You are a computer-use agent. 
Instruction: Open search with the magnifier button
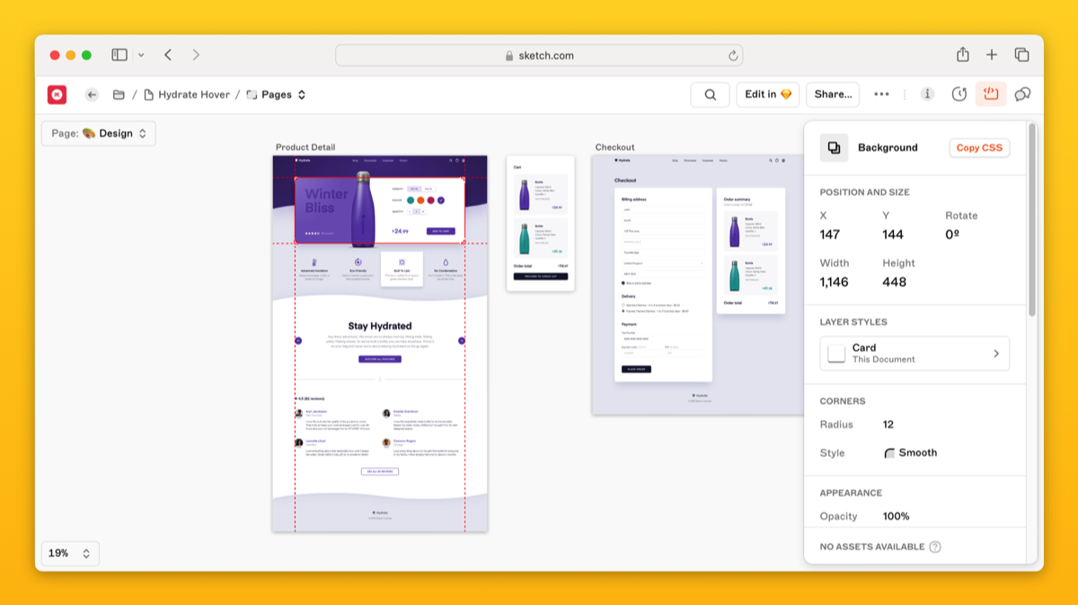(x=710, y=94)
